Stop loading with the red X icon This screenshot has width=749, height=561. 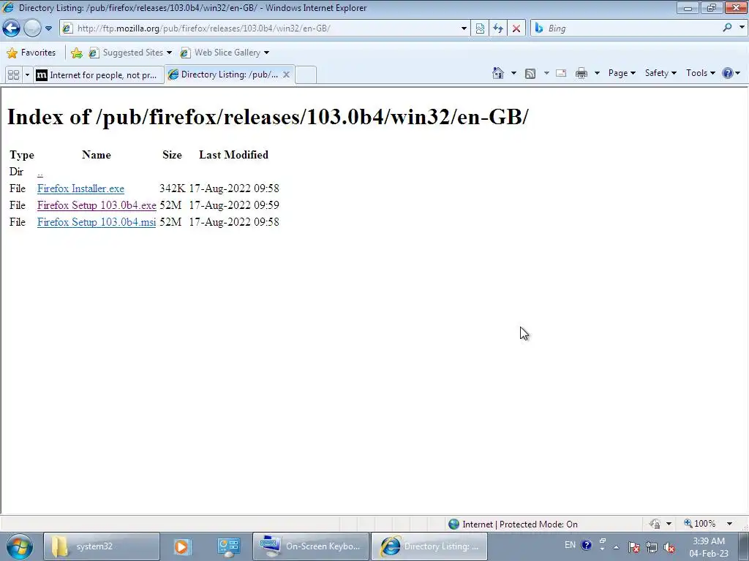click(x=516, y=28)
